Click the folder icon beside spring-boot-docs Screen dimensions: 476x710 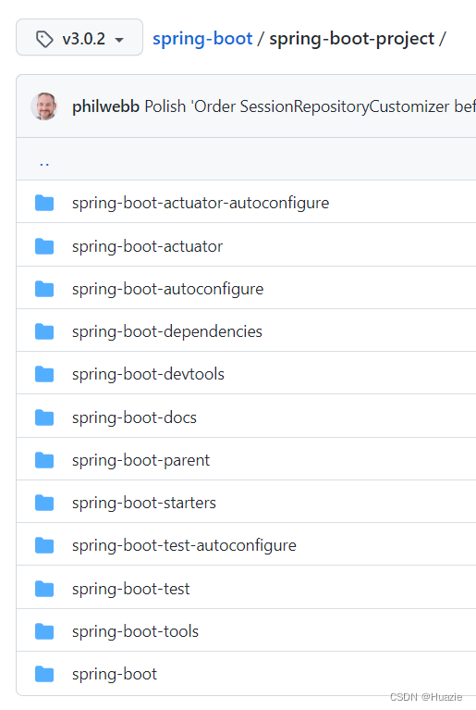coord(44,417)
